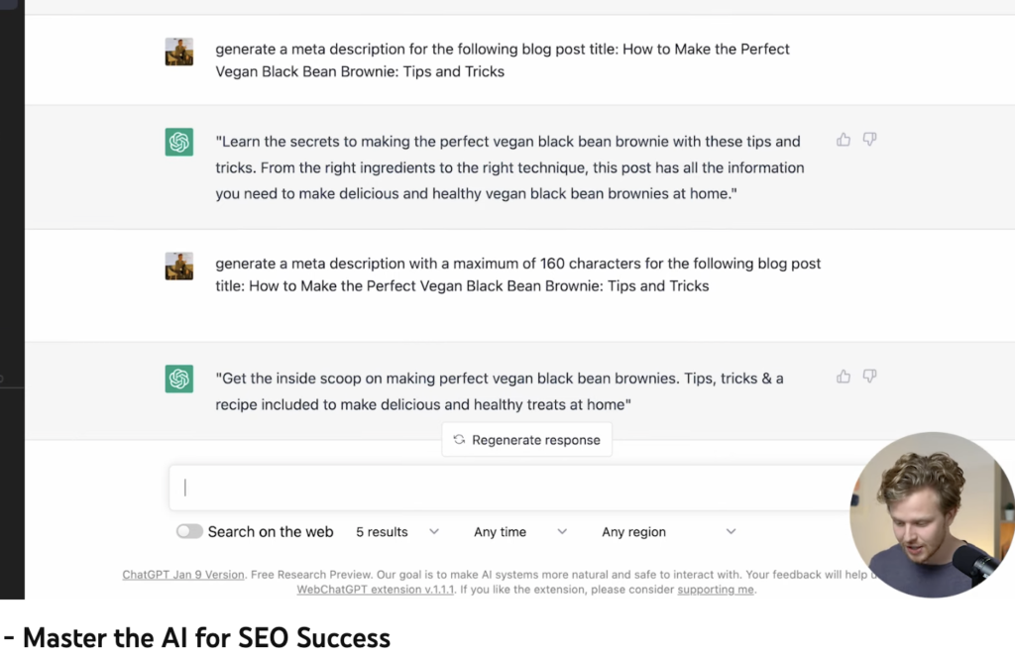1015x653 pixels.
Task: Toggle Search on the web switch
Action: (189, 532)
